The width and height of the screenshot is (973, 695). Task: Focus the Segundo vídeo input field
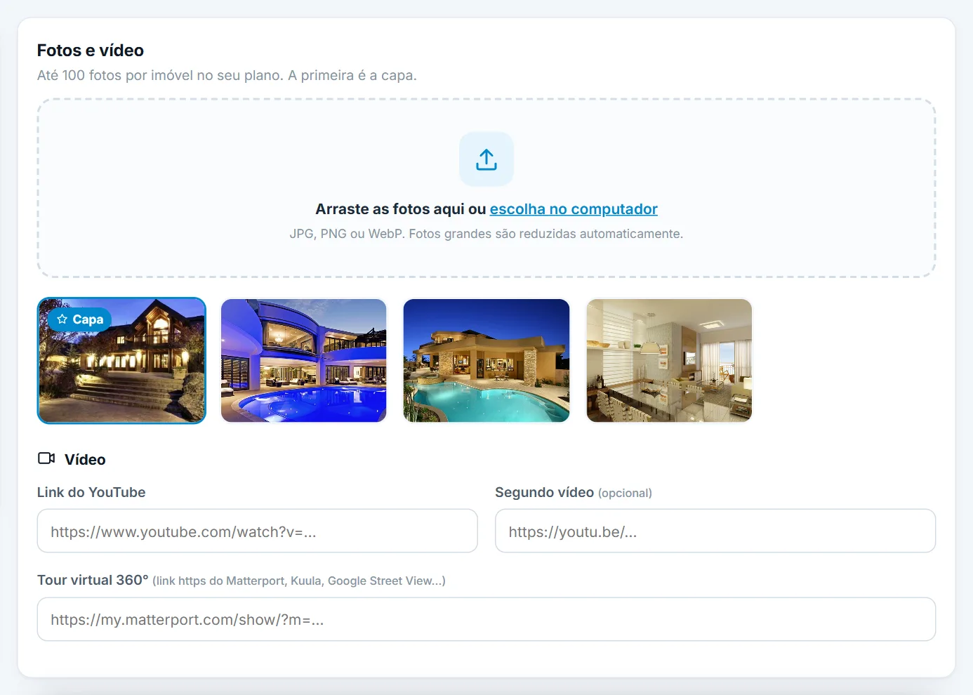[x=715, y=531]
